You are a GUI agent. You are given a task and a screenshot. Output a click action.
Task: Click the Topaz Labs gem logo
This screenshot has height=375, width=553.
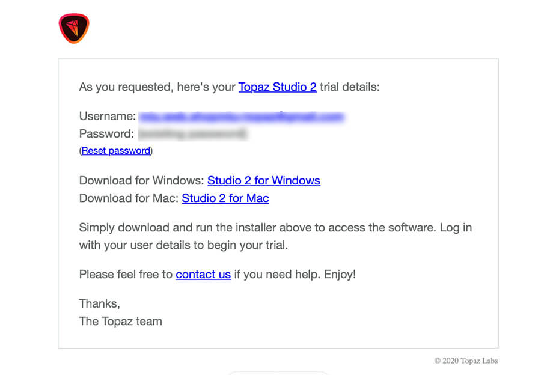[x=74, y=28]
